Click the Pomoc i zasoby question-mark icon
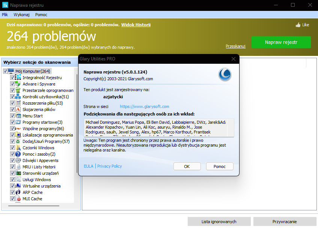This screenshot has width=318, height=228. [18, 154]
